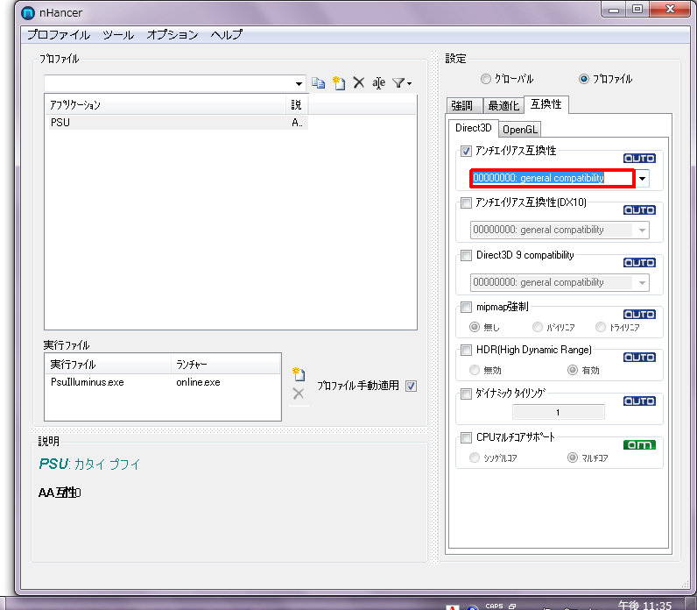Expand the Direct3D 9 general compatibility dropdown

(643, 282)
